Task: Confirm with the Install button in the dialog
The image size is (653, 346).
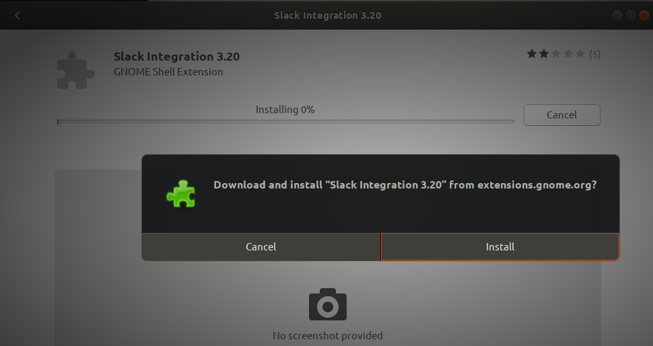Action: (500, 247)
